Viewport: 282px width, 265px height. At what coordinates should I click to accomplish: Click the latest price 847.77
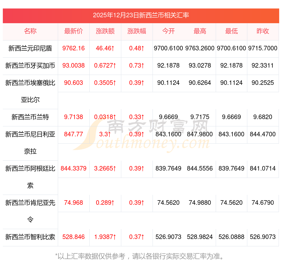(74, 134)
